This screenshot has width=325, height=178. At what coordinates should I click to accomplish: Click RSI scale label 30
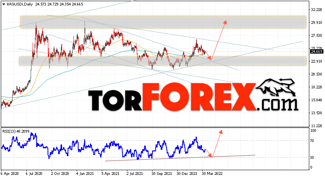tap(312, 158)
